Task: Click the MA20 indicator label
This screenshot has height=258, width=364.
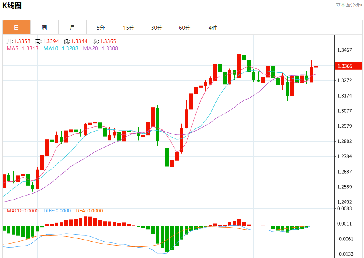Action: [101, 48]
